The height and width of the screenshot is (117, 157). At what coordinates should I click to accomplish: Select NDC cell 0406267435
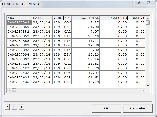click(x=19, y=82)
